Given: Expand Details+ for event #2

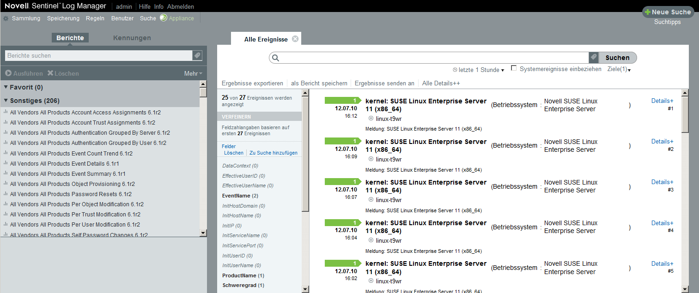Looking at the screenshot, I should tap(662, 141).
